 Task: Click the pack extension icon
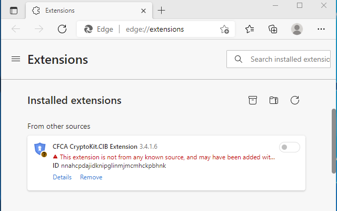253,100
